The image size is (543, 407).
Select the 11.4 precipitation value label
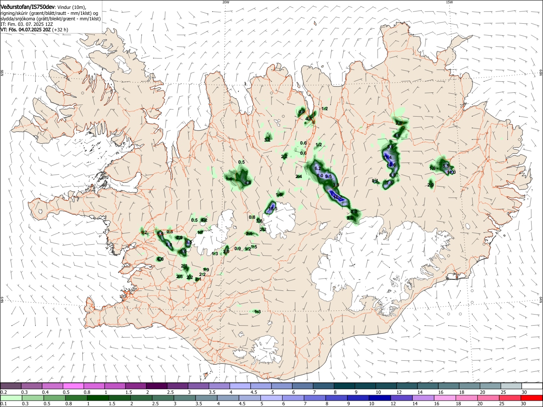point(387,157)
